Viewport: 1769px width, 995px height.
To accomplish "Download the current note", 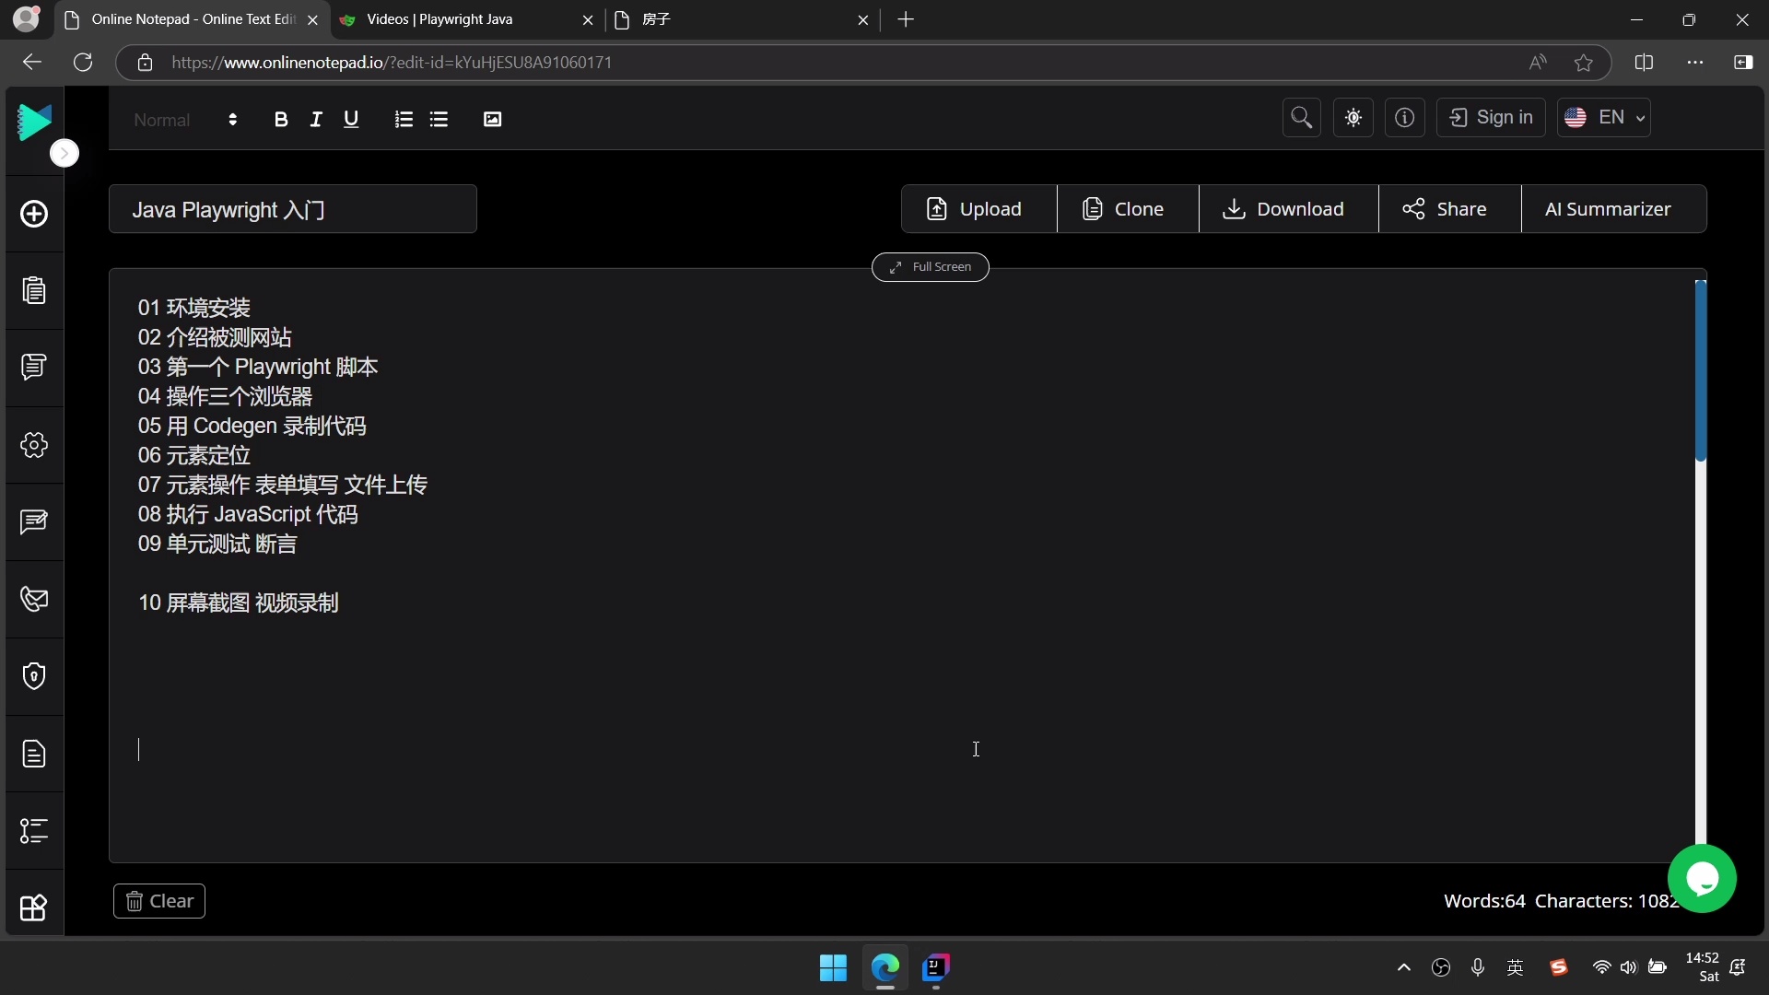I will tap(1286, 209).
